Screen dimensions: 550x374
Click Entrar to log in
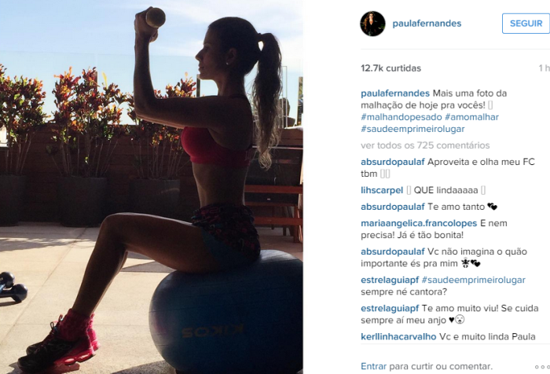coord(373,366)
